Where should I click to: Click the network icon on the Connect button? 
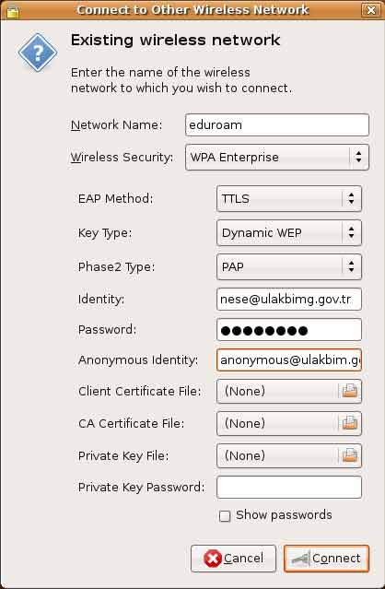[x=301, y=559]
